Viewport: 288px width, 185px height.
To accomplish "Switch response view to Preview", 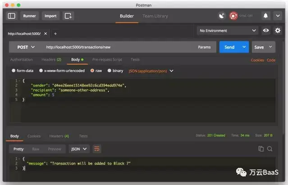I will click(x=55, y=149).
